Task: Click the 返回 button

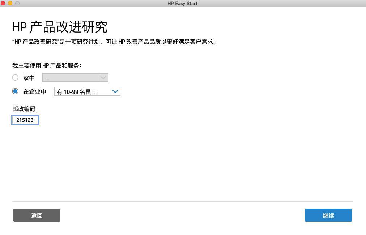Action: pyautogui.click(x=37, y=215)
